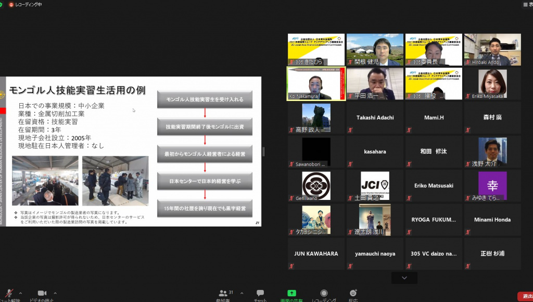This screenshot has width=533, height=302.
Task: Unmute the microphone in the Zoom toolbar
Action: tap(9, 294)
